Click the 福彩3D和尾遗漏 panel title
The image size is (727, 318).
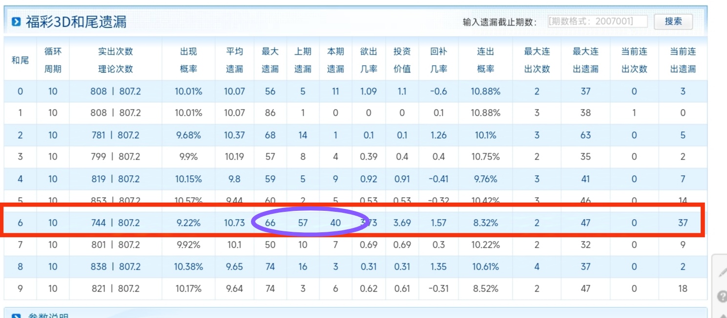76,22
